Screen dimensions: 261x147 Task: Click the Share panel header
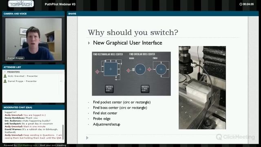click(x=163, y=13)
